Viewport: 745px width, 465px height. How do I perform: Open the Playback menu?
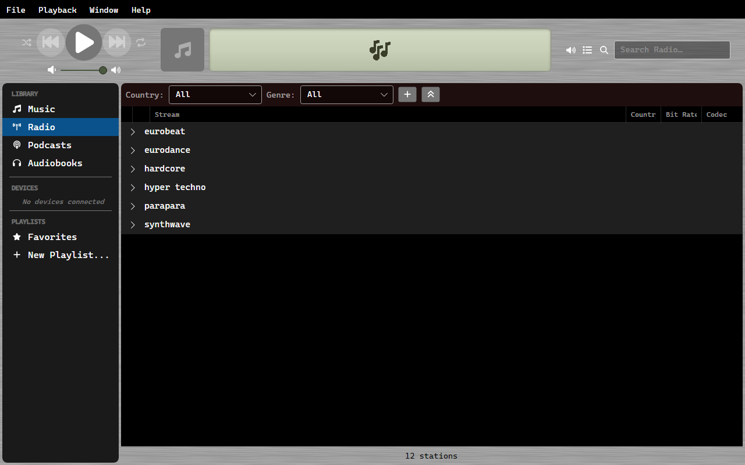pyautogui.click(x=58, y=10)
